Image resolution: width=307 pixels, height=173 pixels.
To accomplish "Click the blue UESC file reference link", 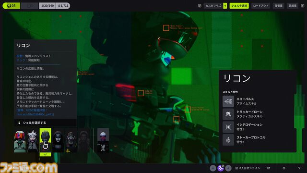I will tap(35, 112).
